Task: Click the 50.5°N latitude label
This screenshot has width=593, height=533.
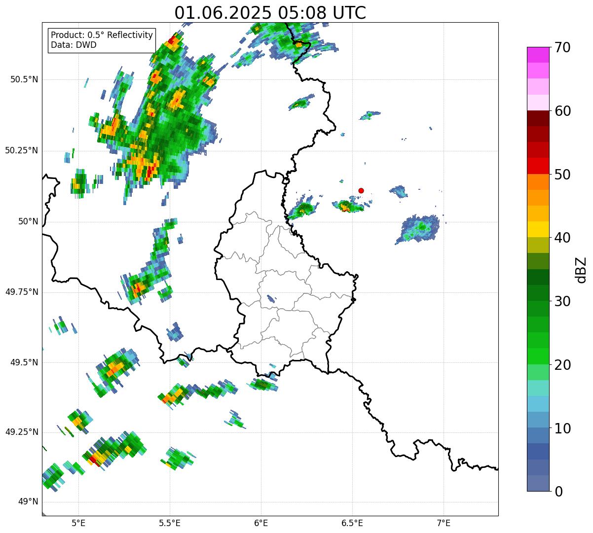Action: [x=24, y=79]
